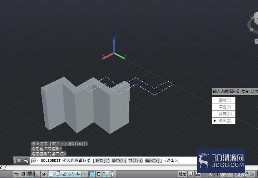Toggle object snap tracking icon
Viewport: 258px width, 178px height.
[x=64, y=174]
